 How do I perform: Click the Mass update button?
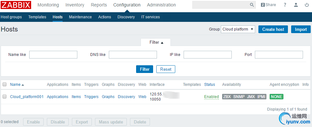(111, 122)
